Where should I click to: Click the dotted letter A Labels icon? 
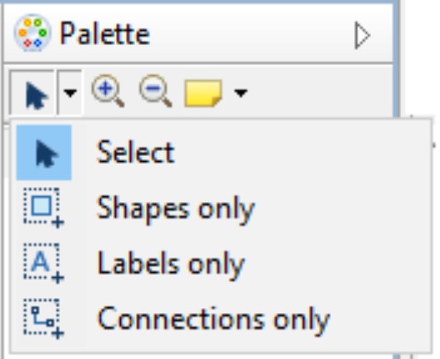click(x=43, y=263)
